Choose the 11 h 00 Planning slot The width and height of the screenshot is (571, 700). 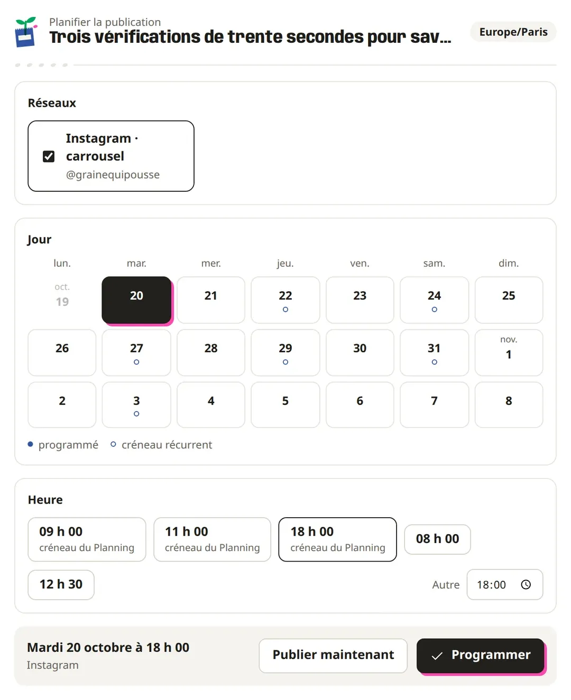[213, 539]
